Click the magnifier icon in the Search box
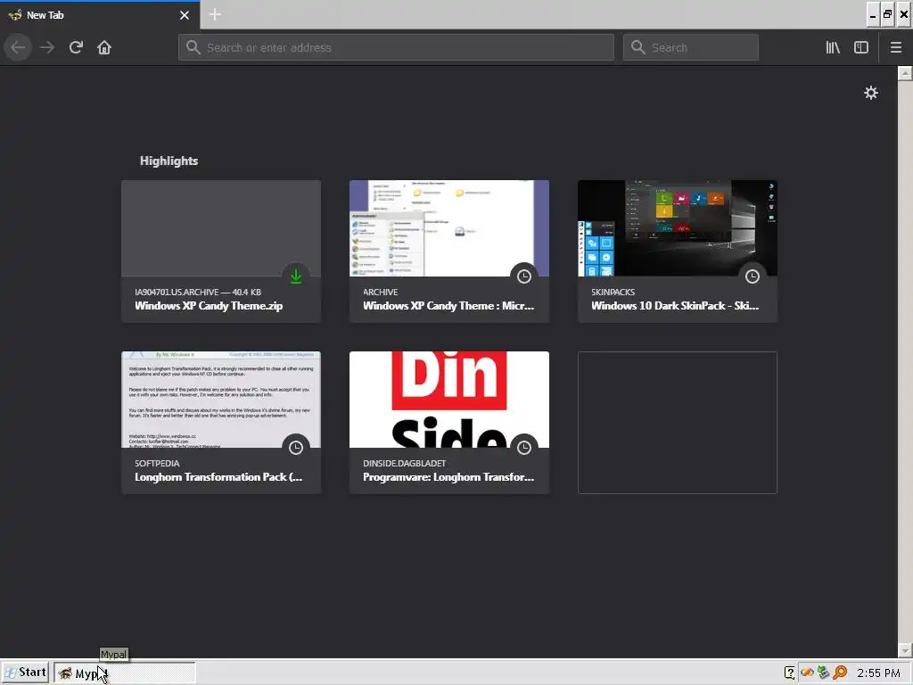Image resolution: width=913 pixels, height=685 pixels. (x=638, y=47)
